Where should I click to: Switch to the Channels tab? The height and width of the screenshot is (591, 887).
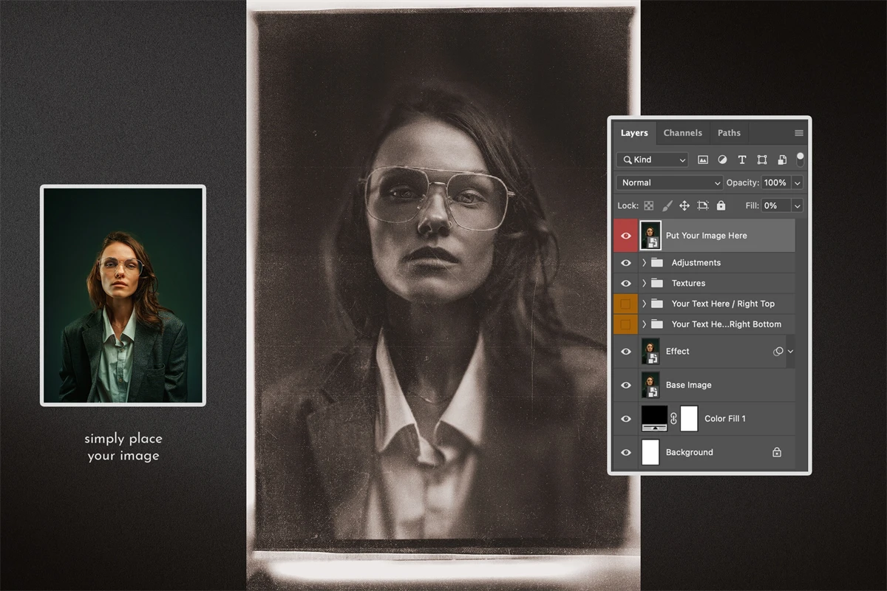[x=682, y=133]
